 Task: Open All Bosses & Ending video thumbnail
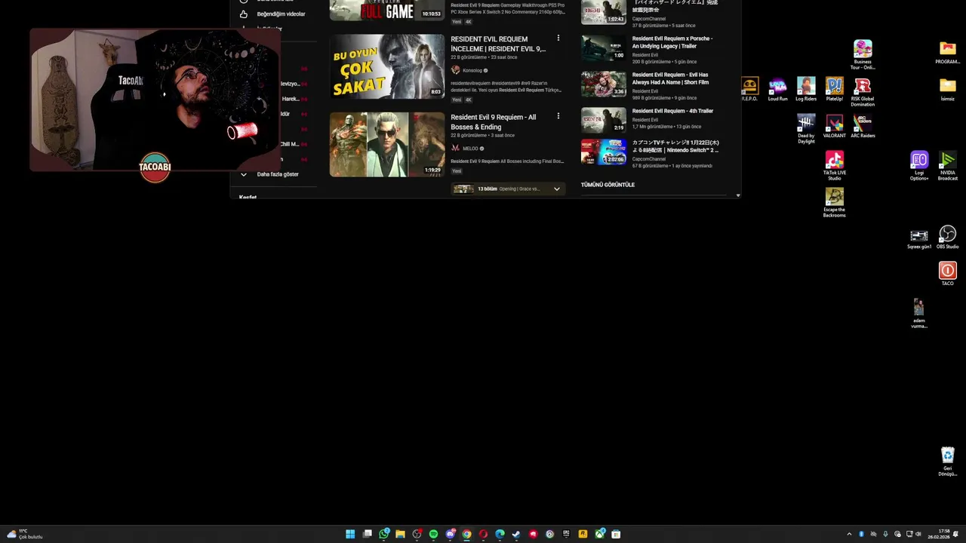387,145
